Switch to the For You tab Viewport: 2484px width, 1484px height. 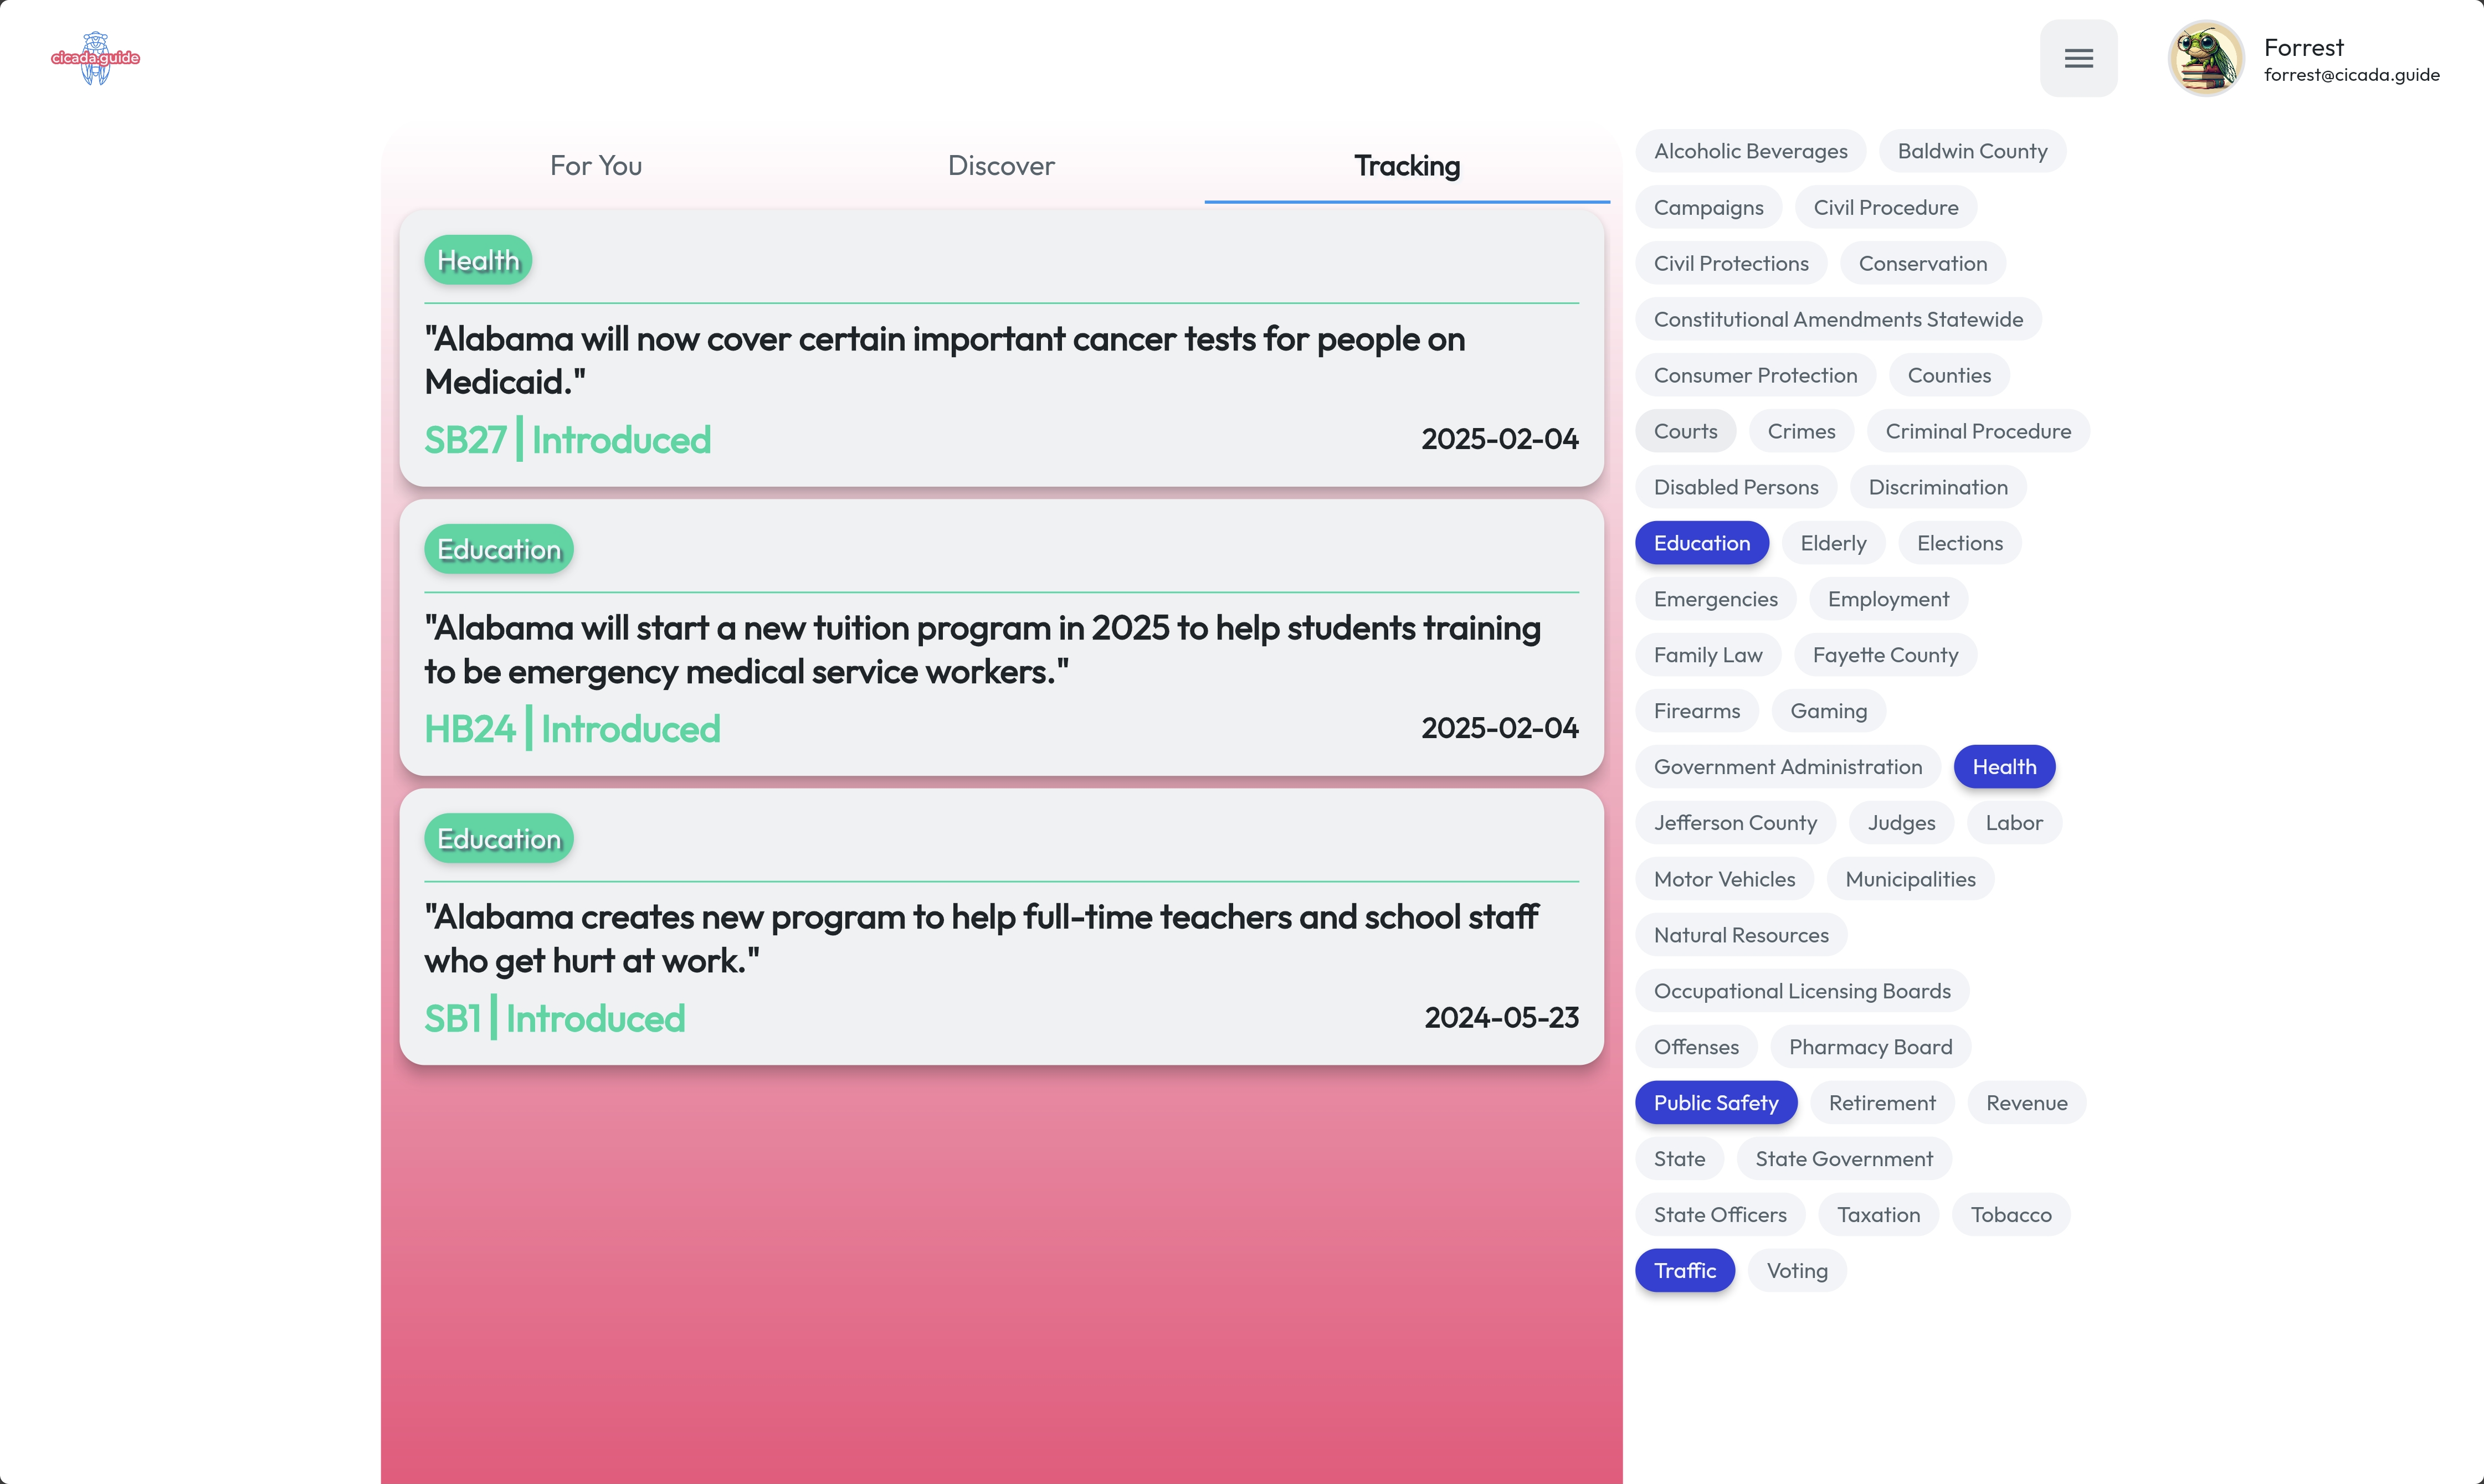595,166
